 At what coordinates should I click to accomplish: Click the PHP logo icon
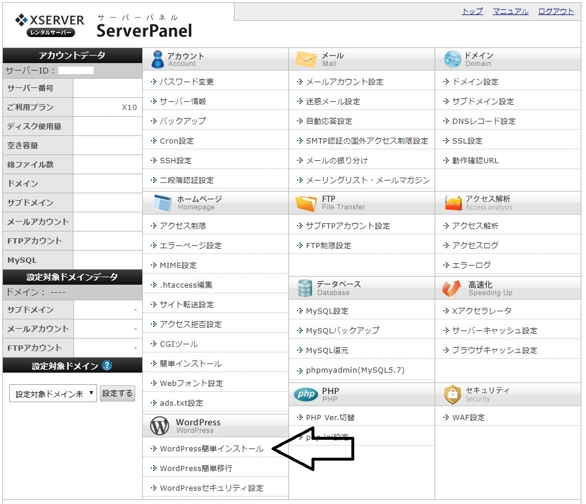[306, 394]
